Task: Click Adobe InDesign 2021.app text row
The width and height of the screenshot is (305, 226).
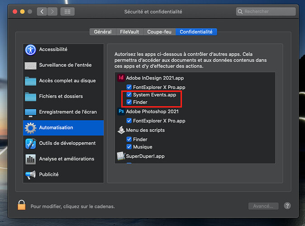Action: point(155,78)
